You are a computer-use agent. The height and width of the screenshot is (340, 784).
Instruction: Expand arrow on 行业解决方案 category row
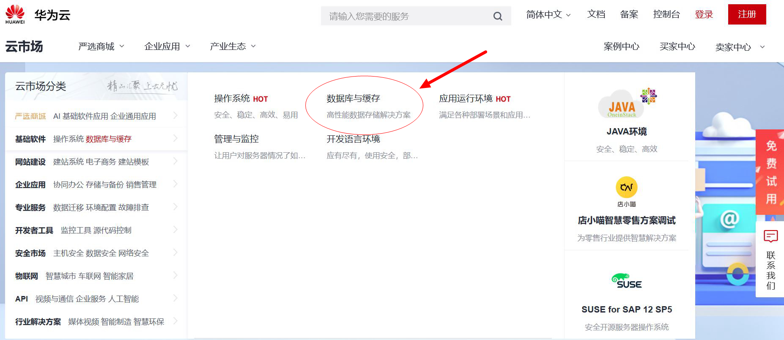tap(175, 321)
